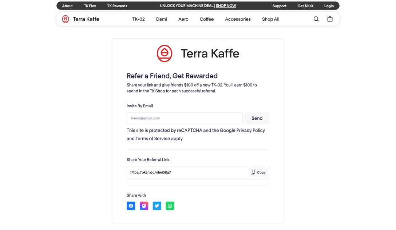This screenshot has height=230, width=396.
Task: Copy the referral link
Action: 258,172
